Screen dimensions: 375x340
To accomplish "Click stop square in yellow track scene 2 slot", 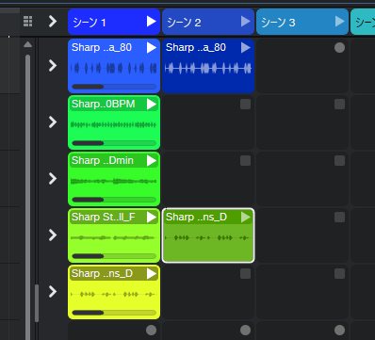I will point(245,274).
